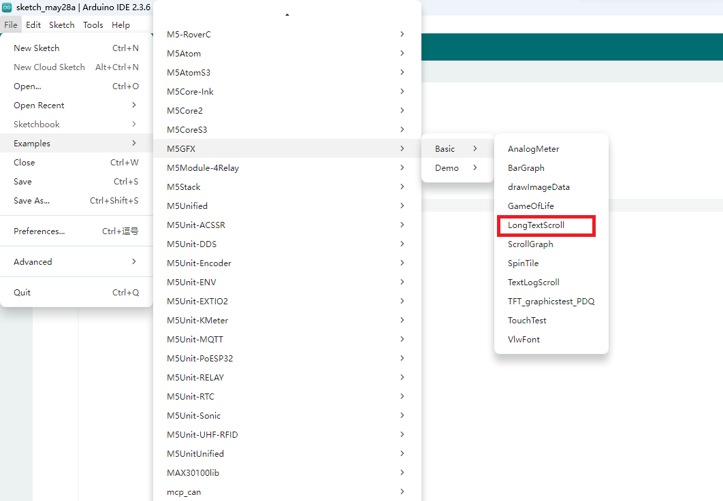Expand the M5Unit-ENV examples

[x=287, y=282]
